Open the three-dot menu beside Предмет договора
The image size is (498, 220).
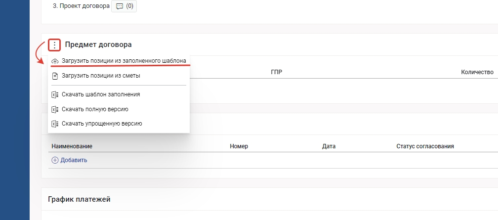[54, 45]
